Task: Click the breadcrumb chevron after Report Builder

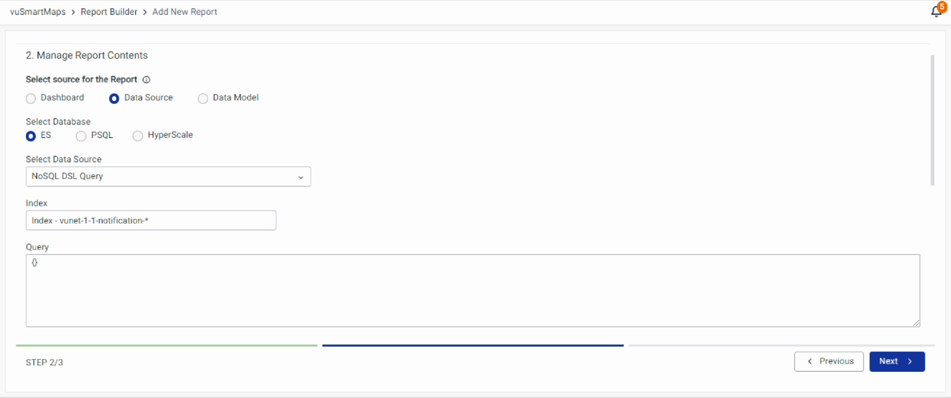Action: click(x=145, y=12)
